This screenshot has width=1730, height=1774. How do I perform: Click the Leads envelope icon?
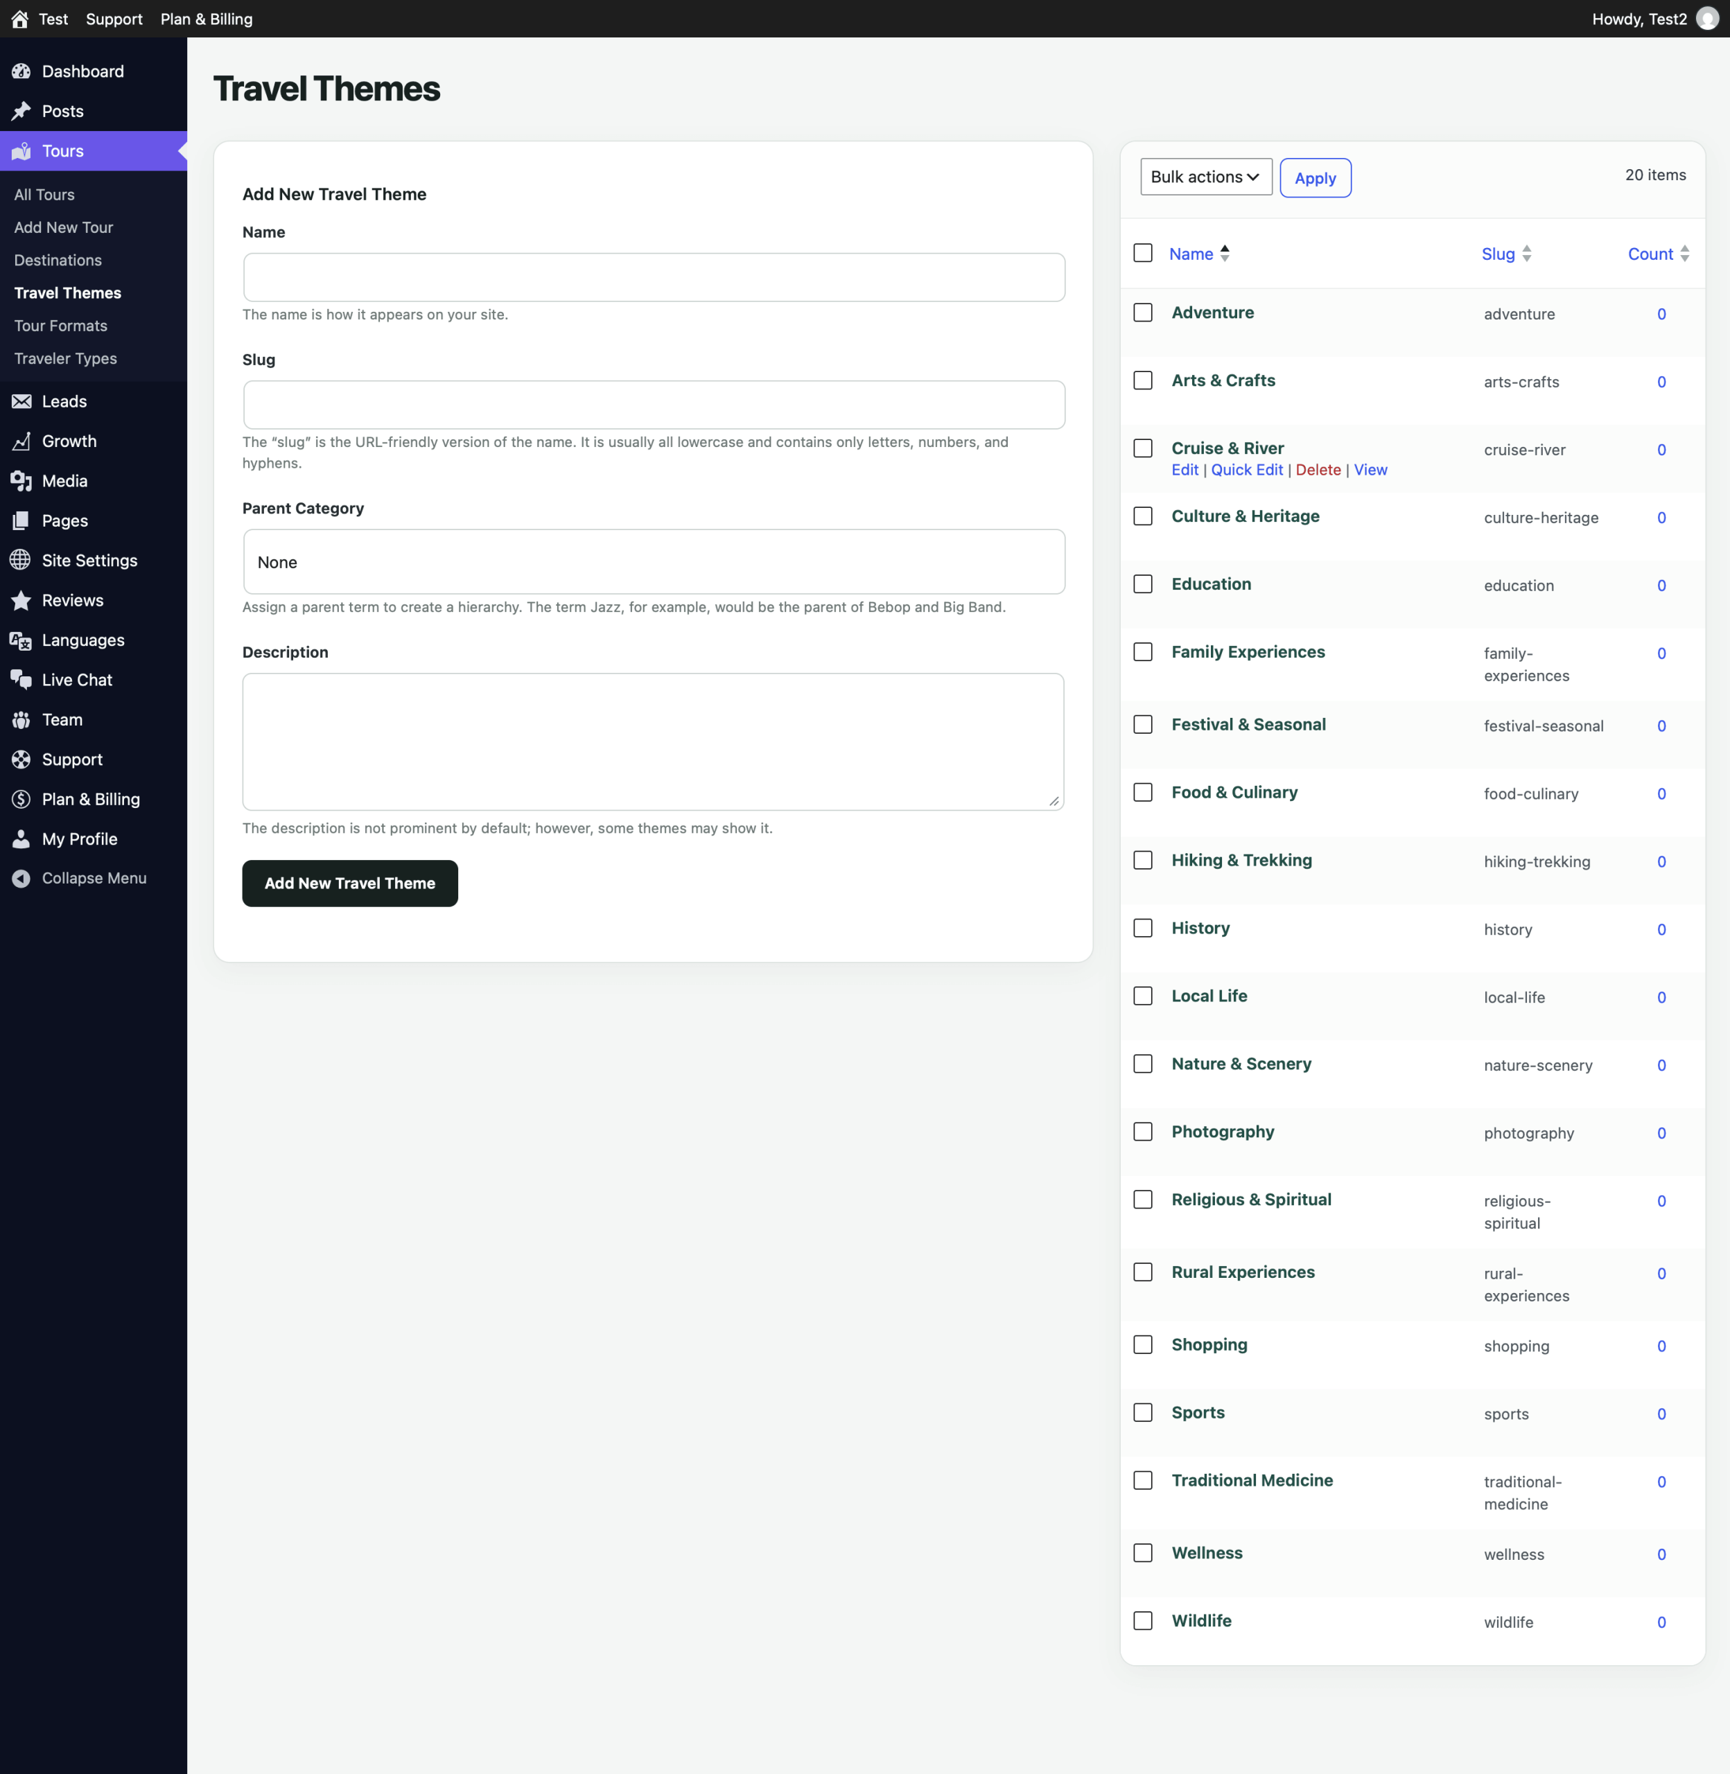[21, 401]
